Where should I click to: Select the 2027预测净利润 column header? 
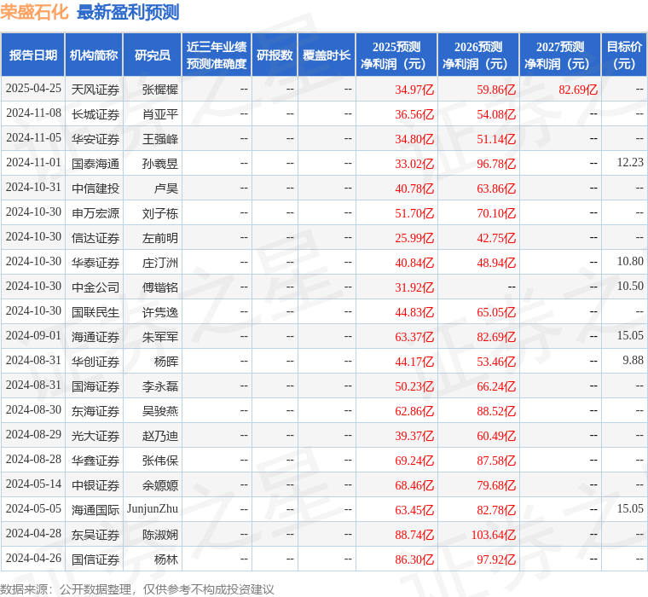(560, 55)
